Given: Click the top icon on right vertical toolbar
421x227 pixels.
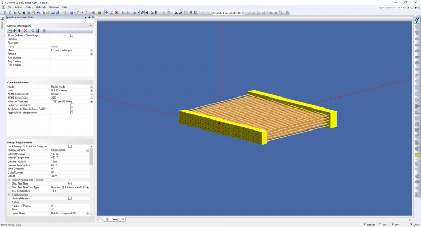Looking at the screenshot, I should pos(417,21).
